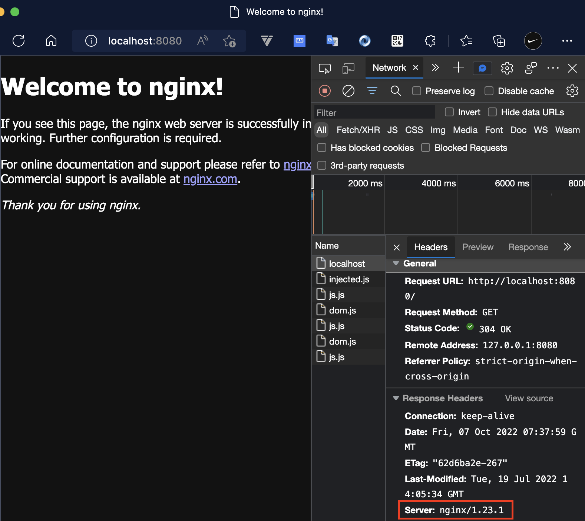Viewport: 585px width, 521px height.
Task: Toggle the network filter funnel icon
Action: (372, 91)
